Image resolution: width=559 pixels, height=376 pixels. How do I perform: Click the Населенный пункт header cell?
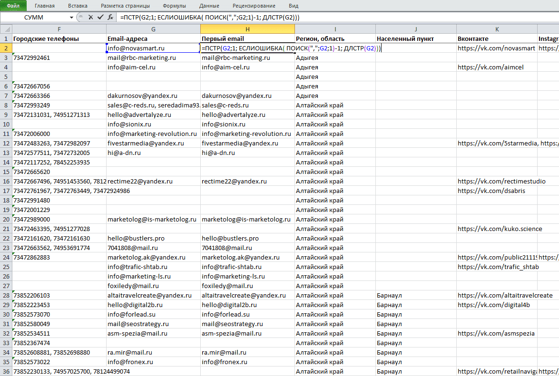pos(416,39)
